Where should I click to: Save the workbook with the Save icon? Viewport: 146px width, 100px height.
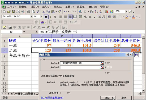14,11
